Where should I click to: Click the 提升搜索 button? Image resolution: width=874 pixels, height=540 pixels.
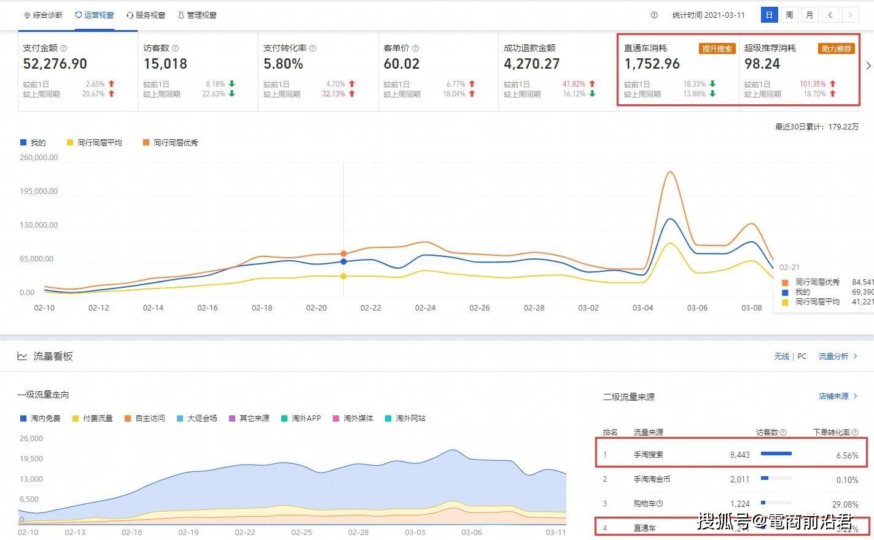pyautogui.click(x=717, y=48)
